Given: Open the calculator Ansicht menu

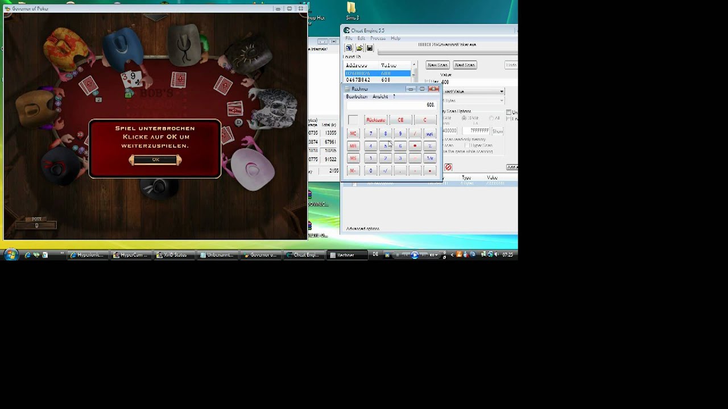Looking at the screenshot, I should (380, 97).
